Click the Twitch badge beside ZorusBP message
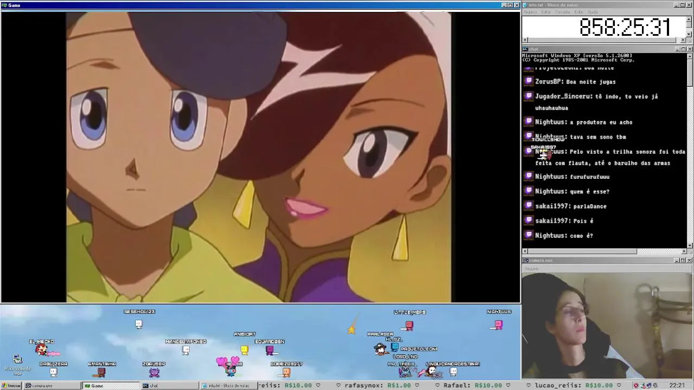694x390 pixels. point(529,81)
